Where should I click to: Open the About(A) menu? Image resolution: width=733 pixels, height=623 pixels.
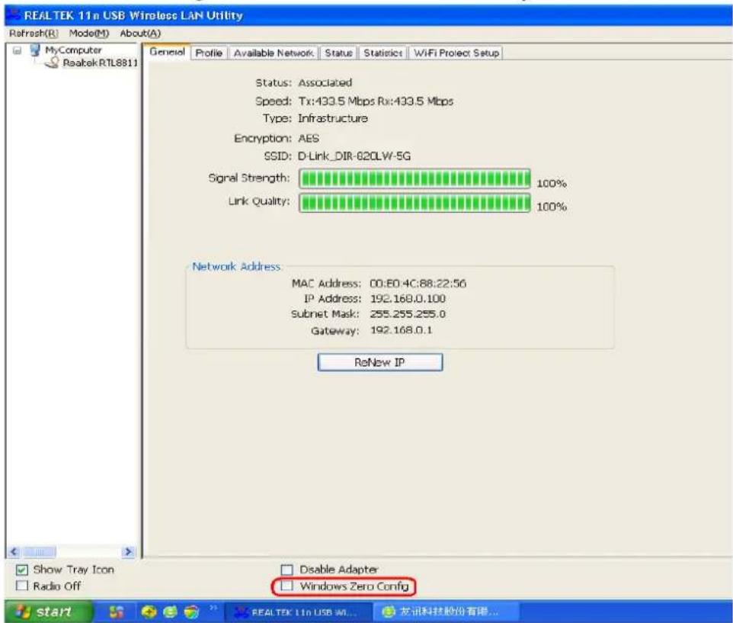click(140, 34)
